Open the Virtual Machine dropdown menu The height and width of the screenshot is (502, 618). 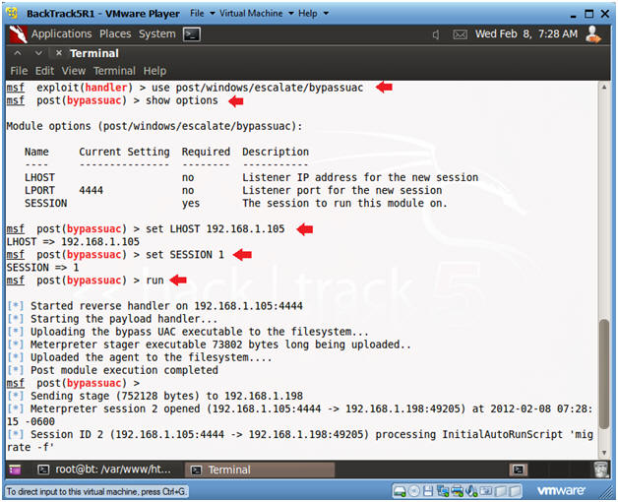[x=256, y=14]
